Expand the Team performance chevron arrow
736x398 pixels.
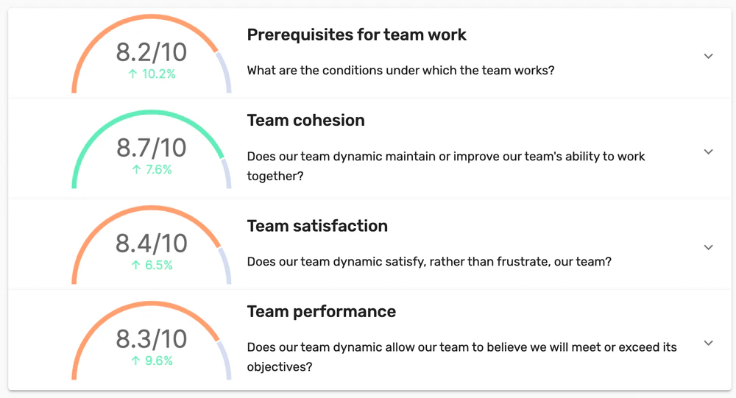point(708,343)
